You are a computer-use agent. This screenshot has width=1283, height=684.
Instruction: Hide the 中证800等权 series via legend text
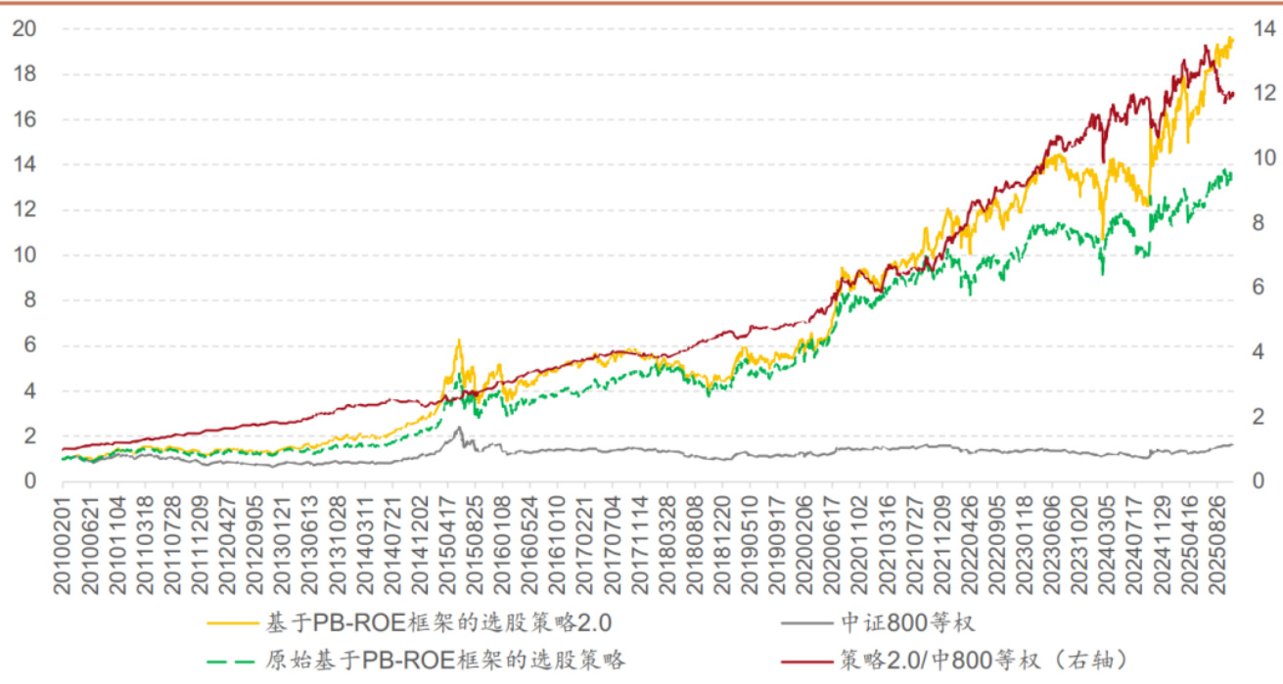(x=906, y=622)
